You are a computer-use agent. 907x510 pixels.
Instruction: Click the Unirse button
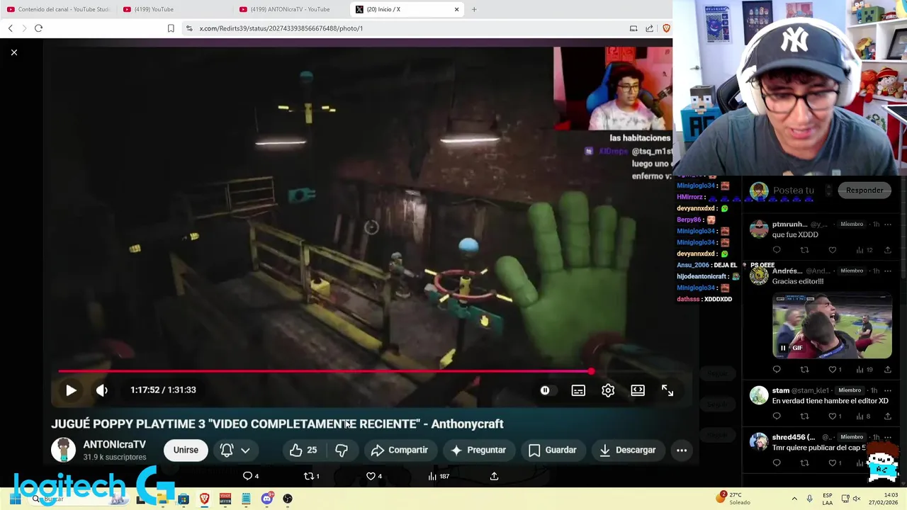point(186,450)
